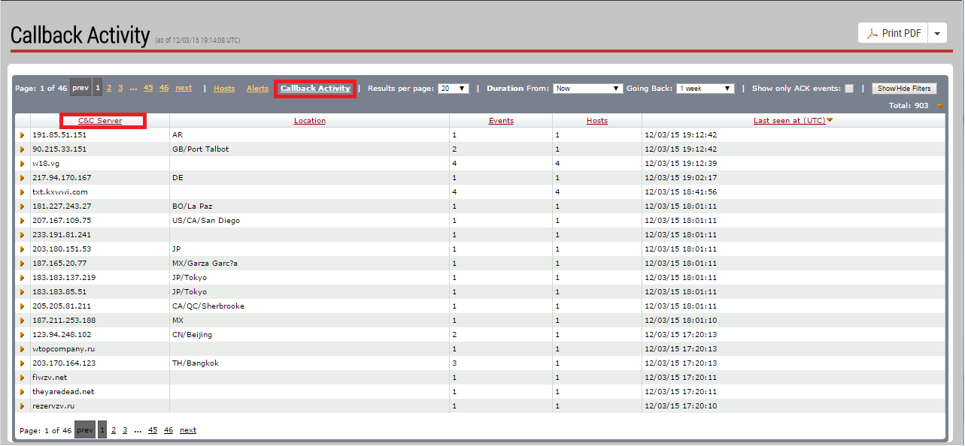This screenshot has height=446, width=965.
Task: Go to page 2 in top pagination
Action: pos(109,88)
